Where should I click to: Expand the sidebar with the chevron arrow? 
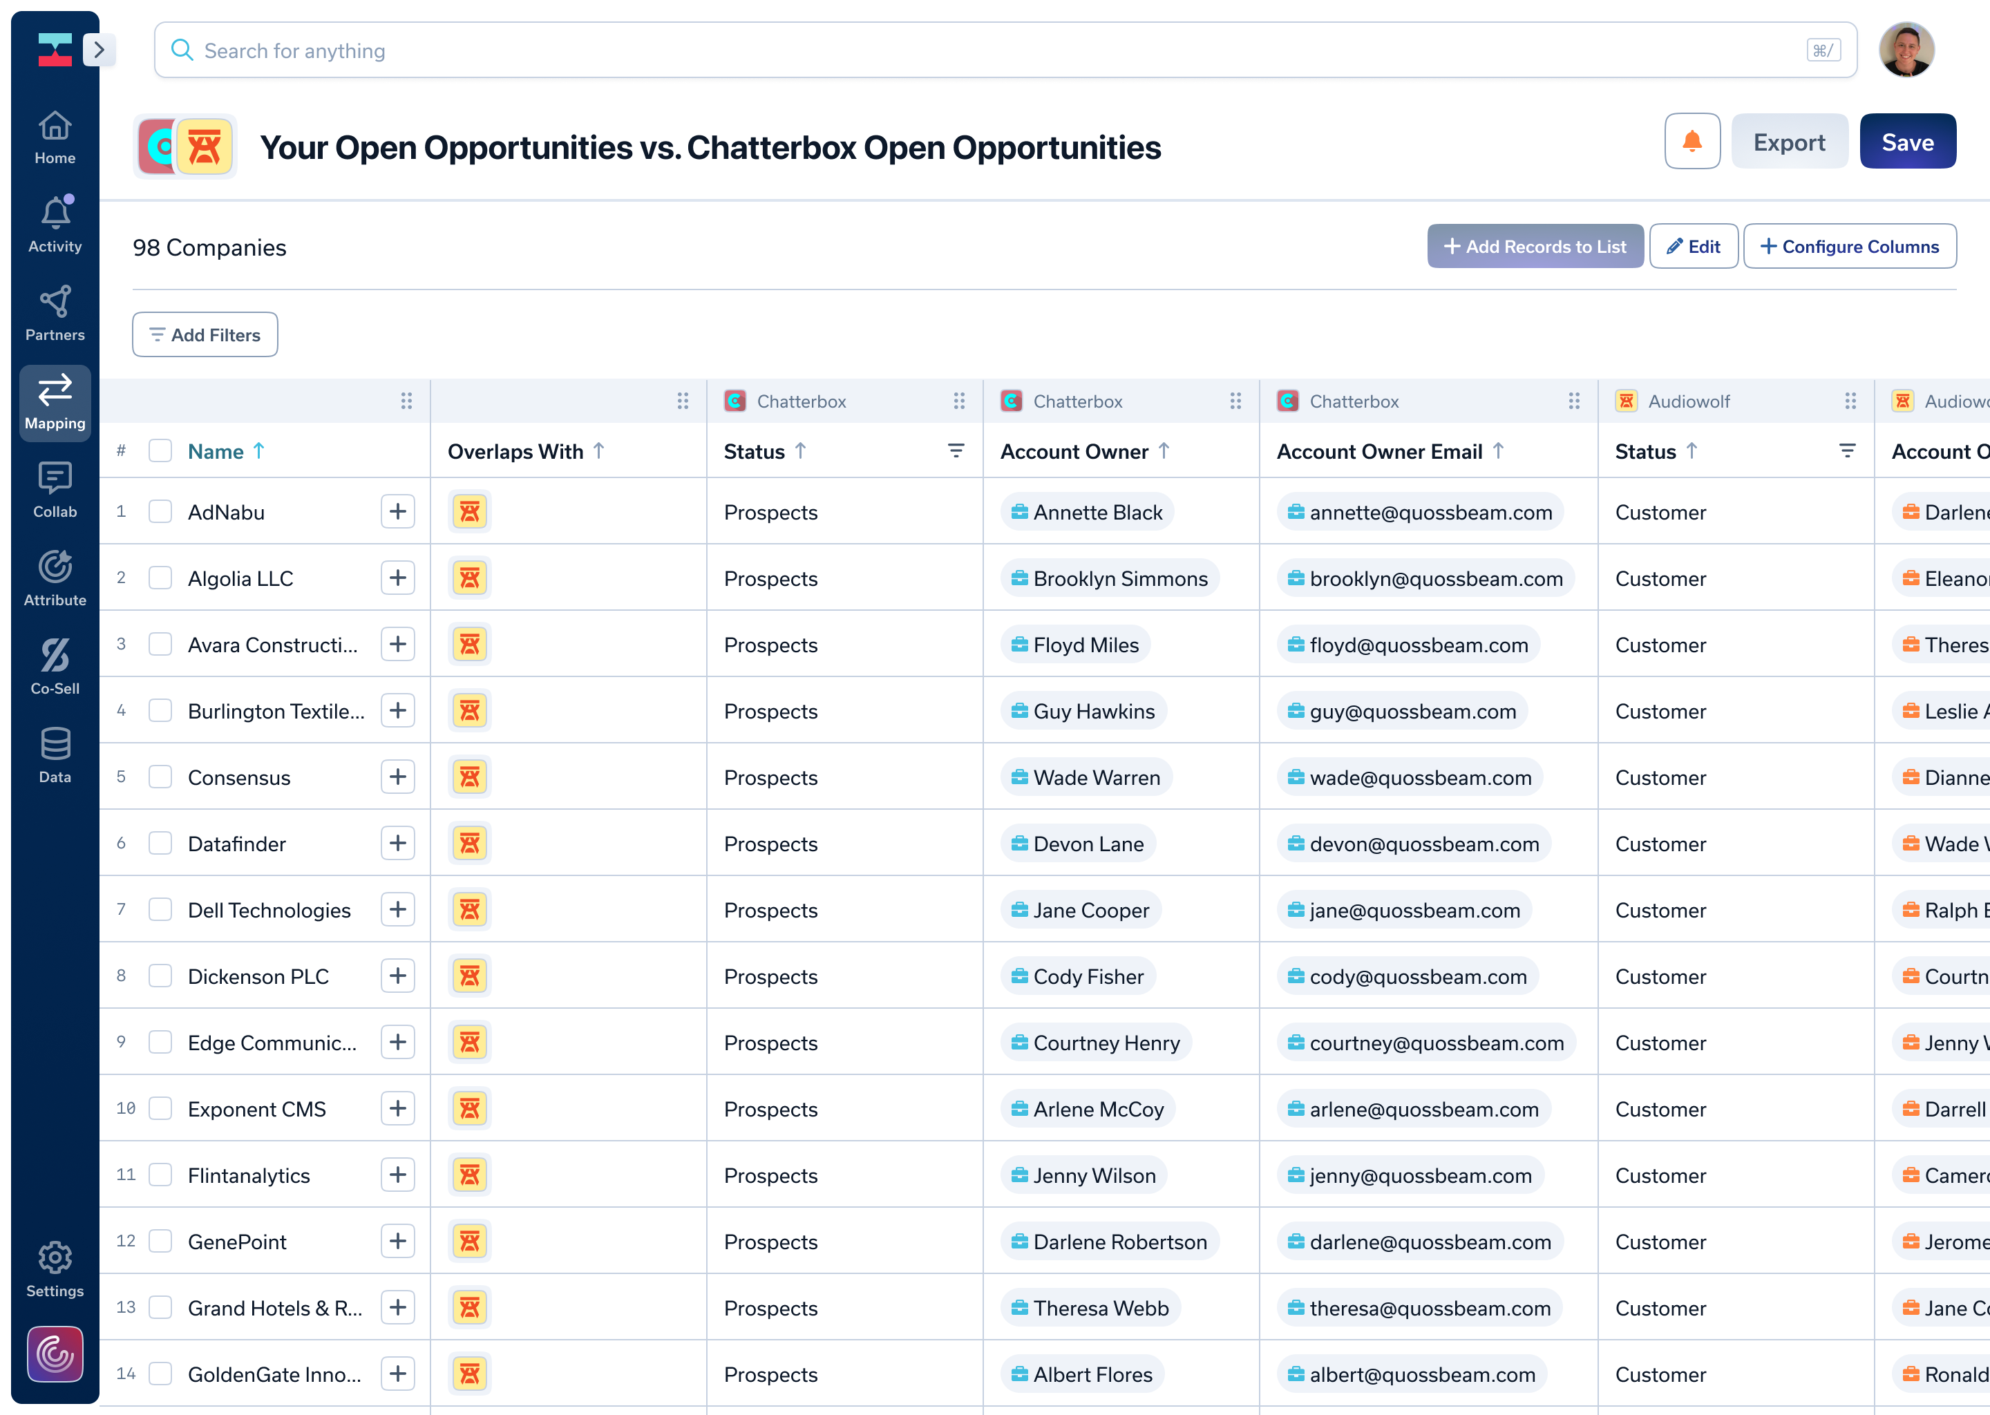pyautogui.click(x=99, y=50)
